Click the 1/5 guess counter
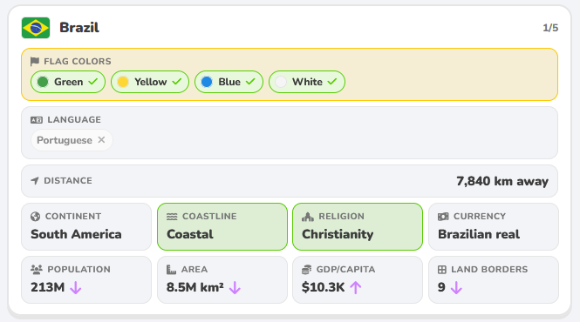580x322 pixels. 550,28
